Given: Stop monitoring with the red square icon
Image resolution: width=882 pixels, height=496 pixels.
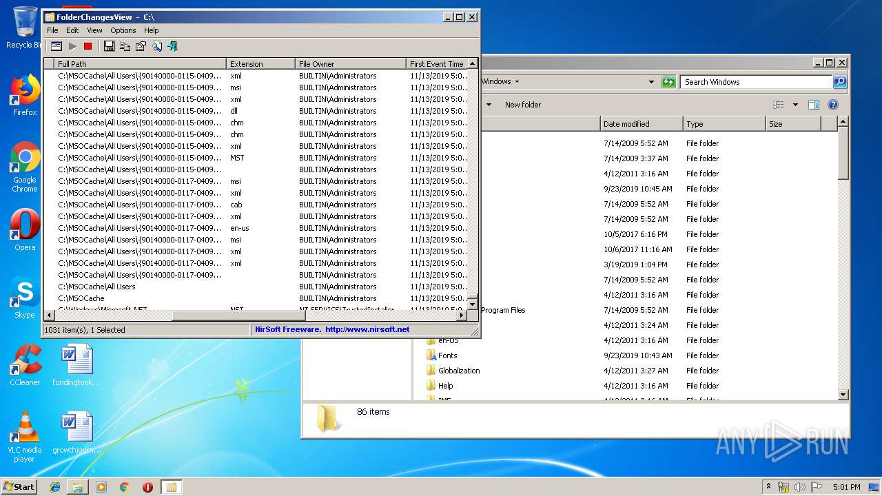Looking at the screenshot, I should tap(88, 46).
